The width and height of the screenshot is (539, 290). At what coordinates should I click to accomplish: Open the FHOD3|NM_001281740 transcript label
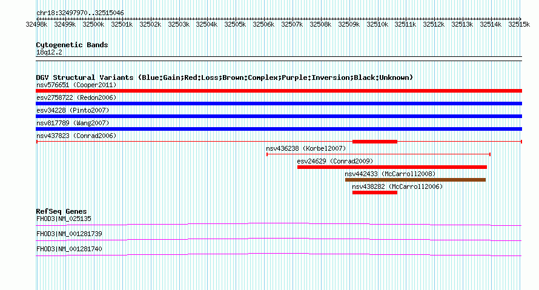pyautogui.click(x=69, y=249)
